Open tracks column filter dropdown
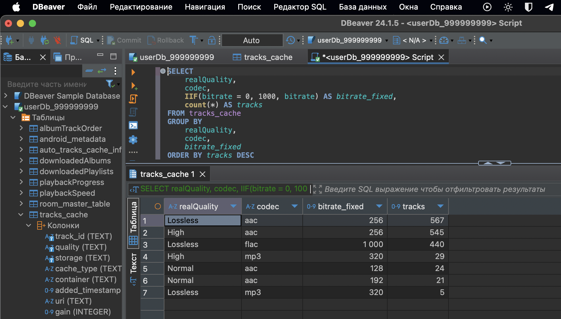The width and height of the screenshot is (561, 319). point(440,206)
